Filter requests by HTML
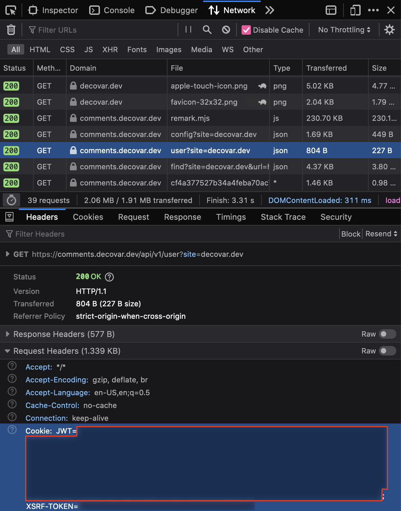 (40, 49)
